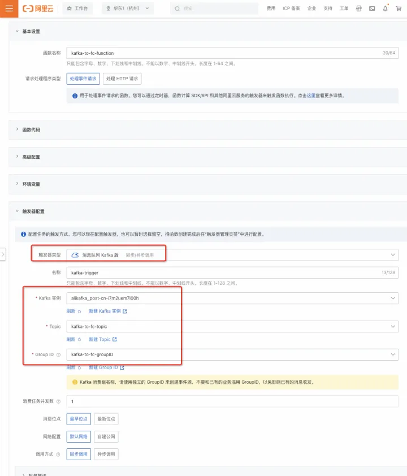Open the 触发器类型 dropdown
The image size is (407, 476).
[x=232, y=255]
